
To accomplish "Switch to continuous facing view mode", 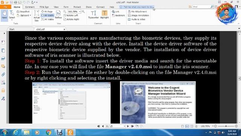I will pos(196,126).
